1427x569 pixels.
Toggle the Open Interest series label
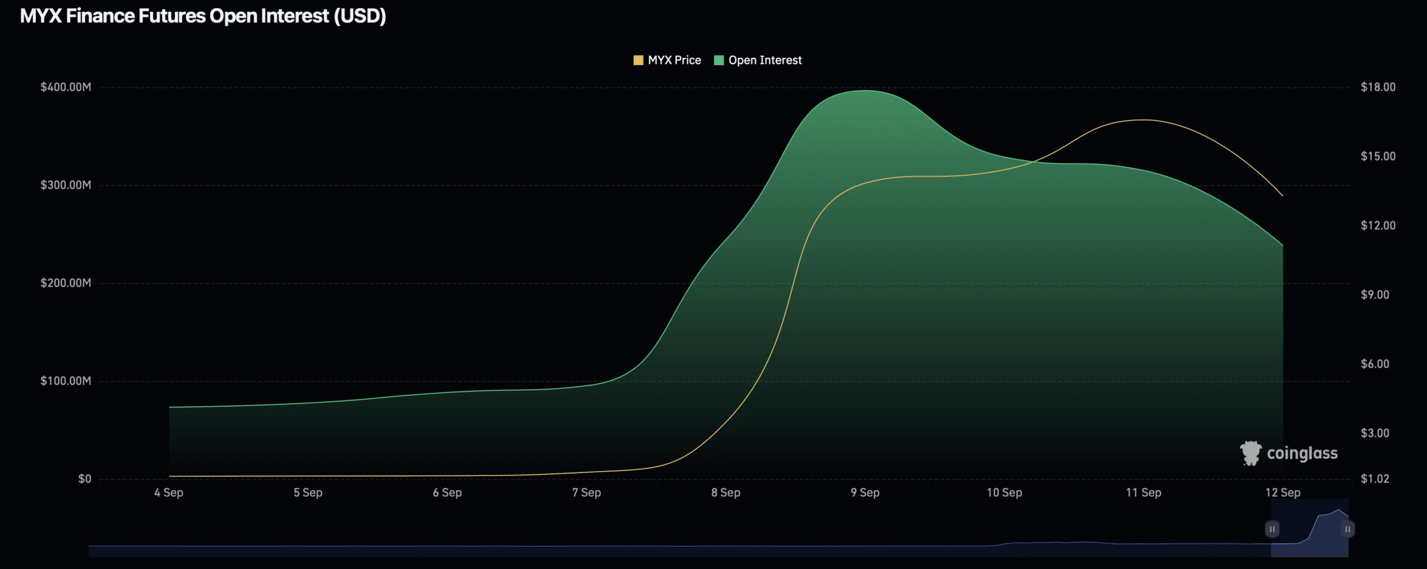(765, 60)
